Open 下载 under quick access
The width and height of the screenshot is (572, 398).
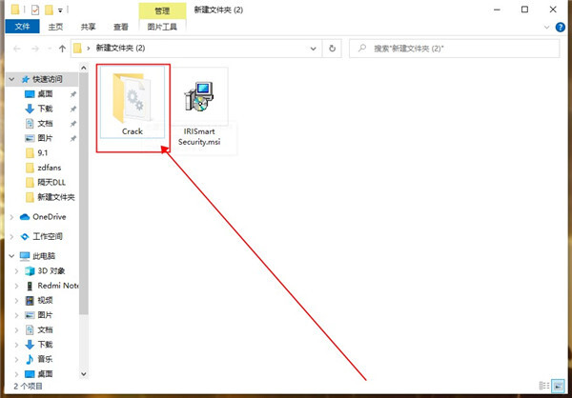pos(45,109)
